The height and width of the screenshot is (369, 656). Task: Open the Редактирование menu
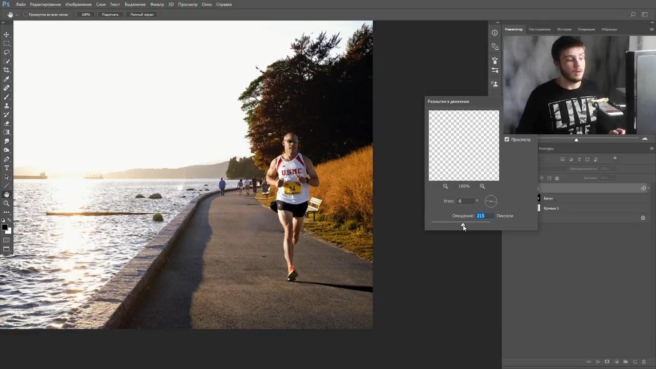pyautogui.click(x=46, y=4)
